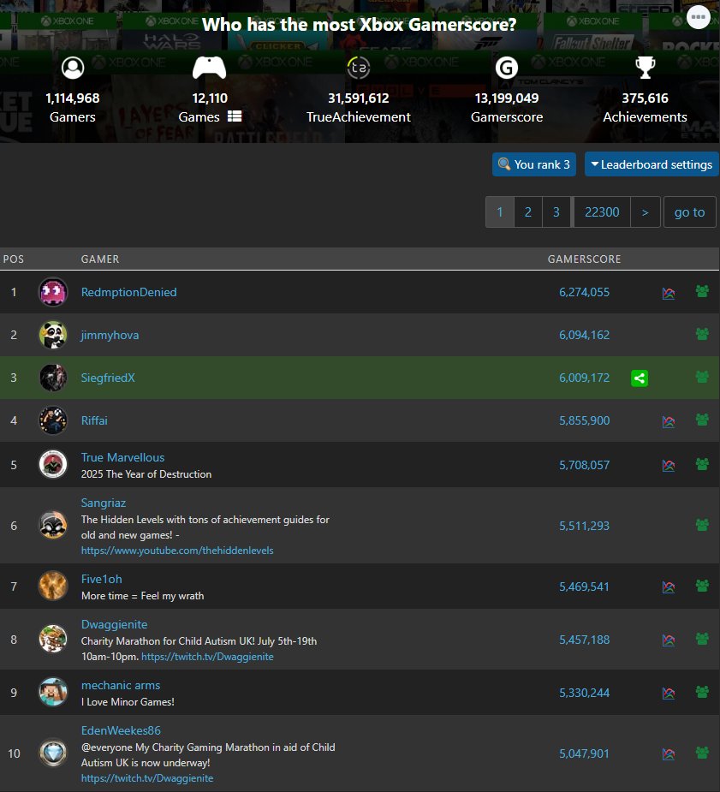
Task: Click friends icon in jimmyhova row
Action: 702,334
